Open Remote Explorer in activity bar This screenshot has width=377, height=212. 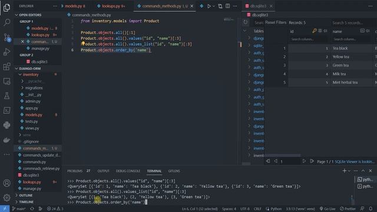pos(6,81)
